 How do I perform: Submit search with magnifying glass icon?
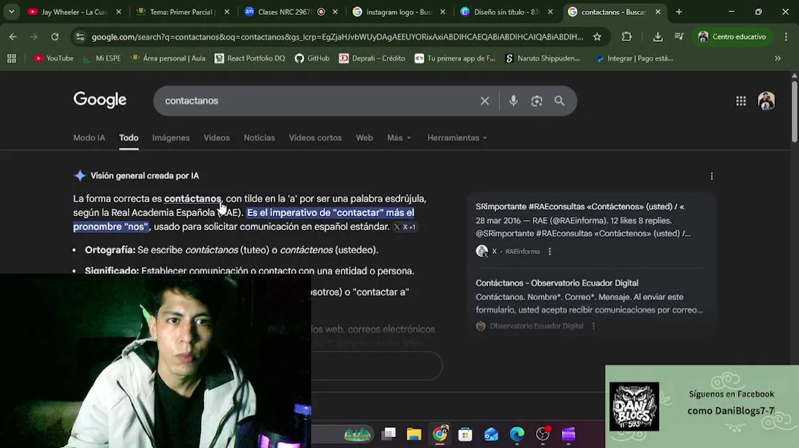[559, 101]
